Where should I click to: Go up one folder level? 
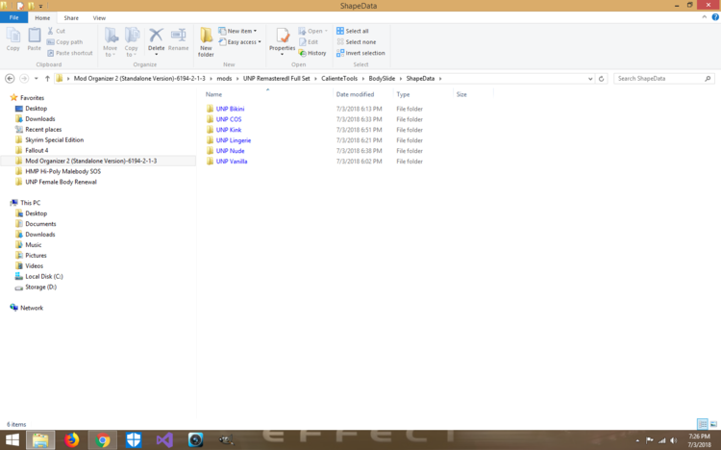tap(47, 79)
